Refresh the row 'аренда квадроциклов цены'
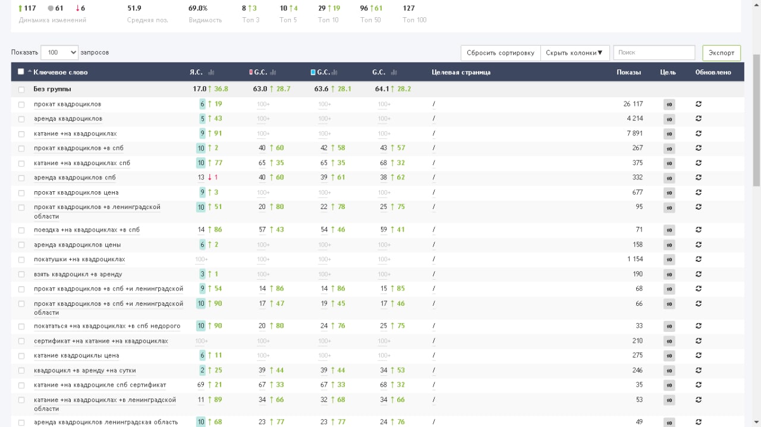Viewport: 761px width, 427px height. (x=699, y=245)
